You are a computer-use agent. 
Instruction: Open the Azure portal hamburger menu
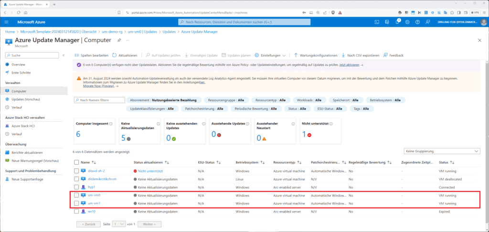(x=6, y=22)
